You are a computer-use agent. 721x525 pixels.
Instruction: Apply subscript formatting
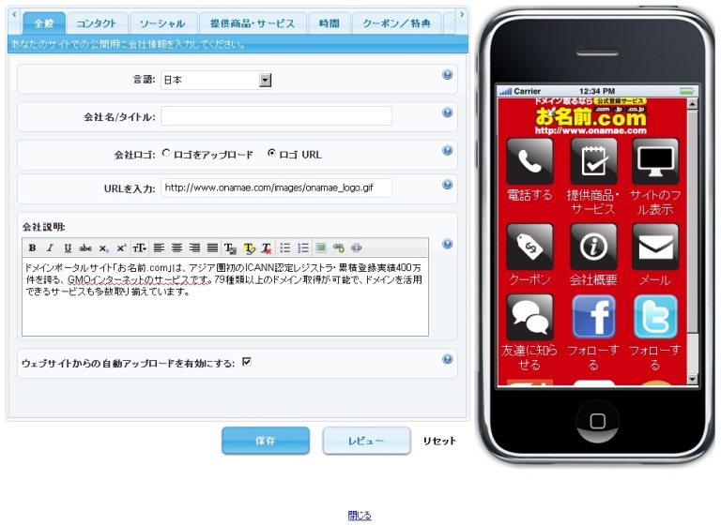click(103, 248)
